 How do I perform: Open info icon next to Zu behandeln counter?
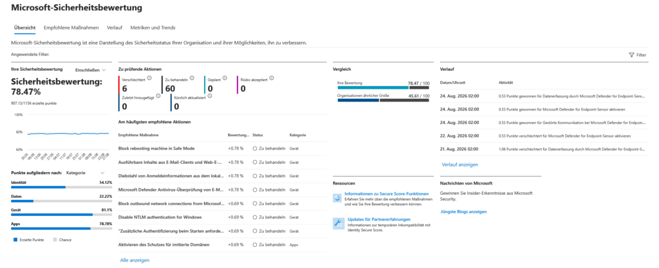pyautogui.click(x=192, y=78)
